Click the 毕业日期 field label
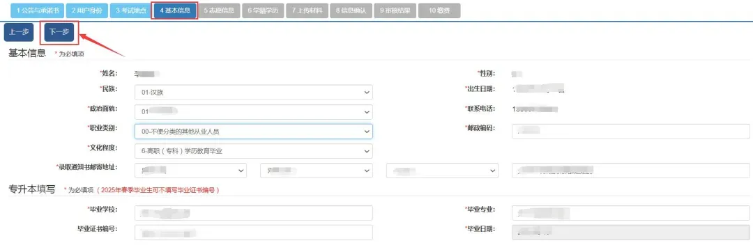The image size is (753, 252). point(480,228)
